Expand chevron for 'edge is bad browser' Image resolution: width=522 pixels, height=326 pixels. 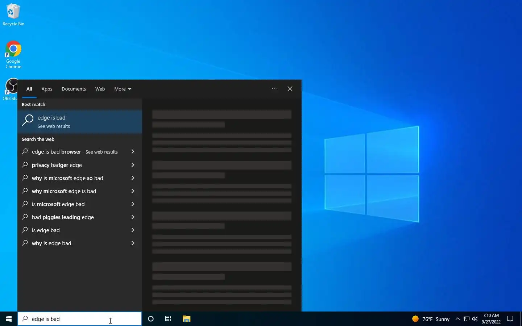point(133,152)
